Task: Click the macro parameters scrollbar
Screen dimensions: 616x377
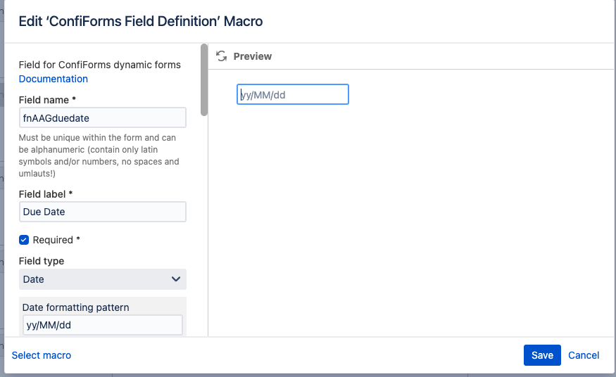Action: [204, 80]
